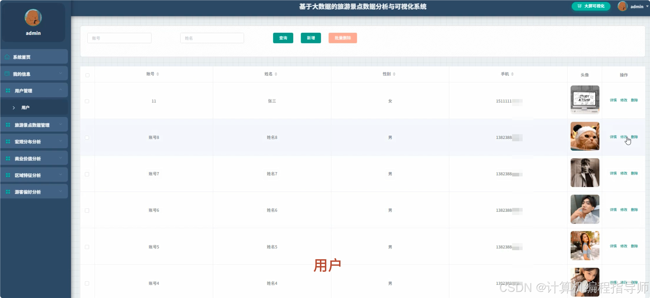Open 区域特征分析 using its icon
This screenshot has width=650, height=298.
tap(7, 175)
